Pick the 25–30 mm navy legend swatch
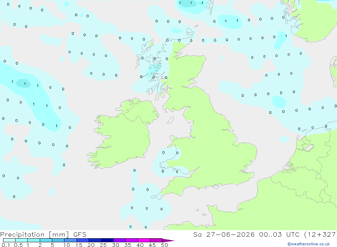The height and width of the screenshot is (247, 337). pos(107,240)
